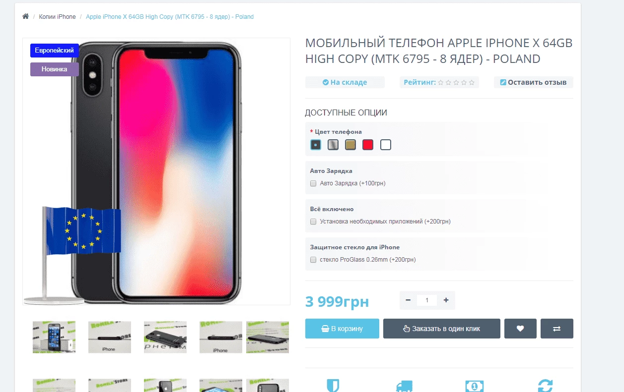Select the red phone color swatch
This screenshot has width=624, height=392.
click(368, 145)
